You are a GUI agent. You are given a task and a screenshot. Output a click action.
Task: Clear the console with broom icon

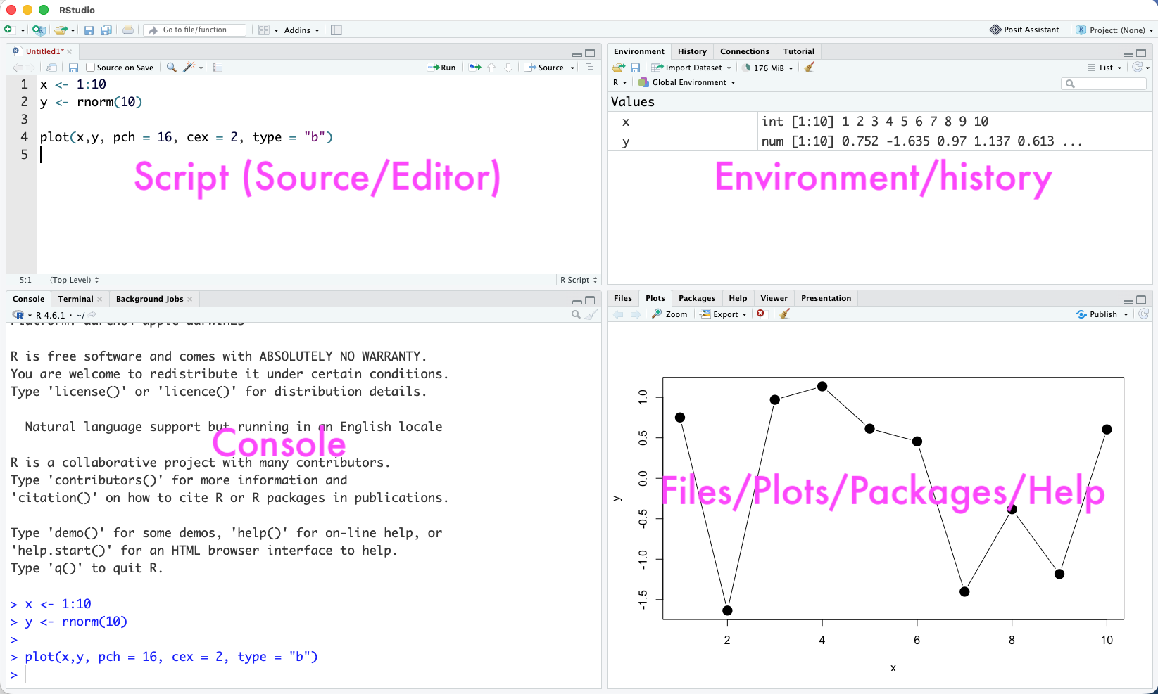coord(591,315)
